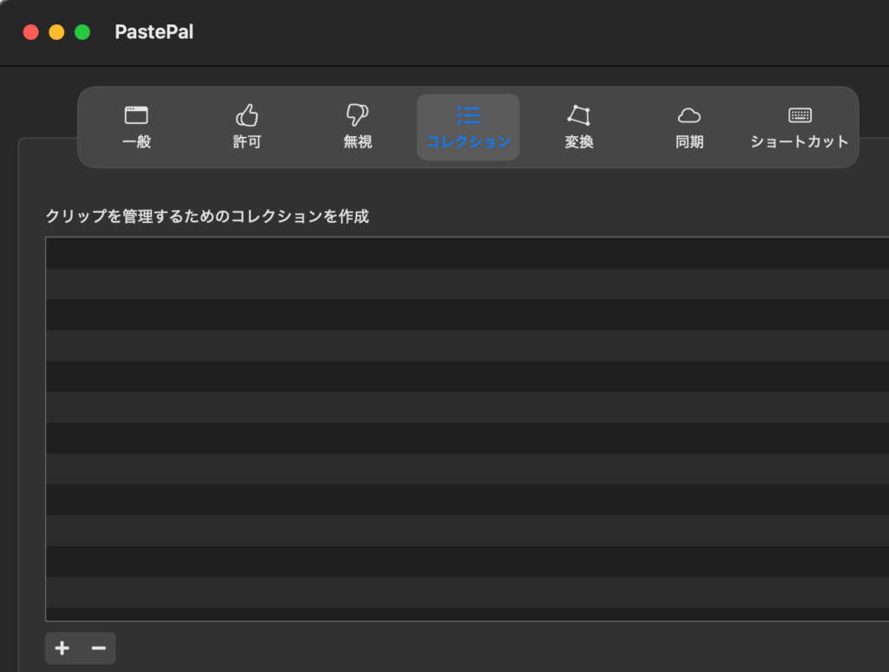Switch to the ショートカット tab label
Image resolution: width=889 pixels, height=672 pixels.
click(800, 142)
